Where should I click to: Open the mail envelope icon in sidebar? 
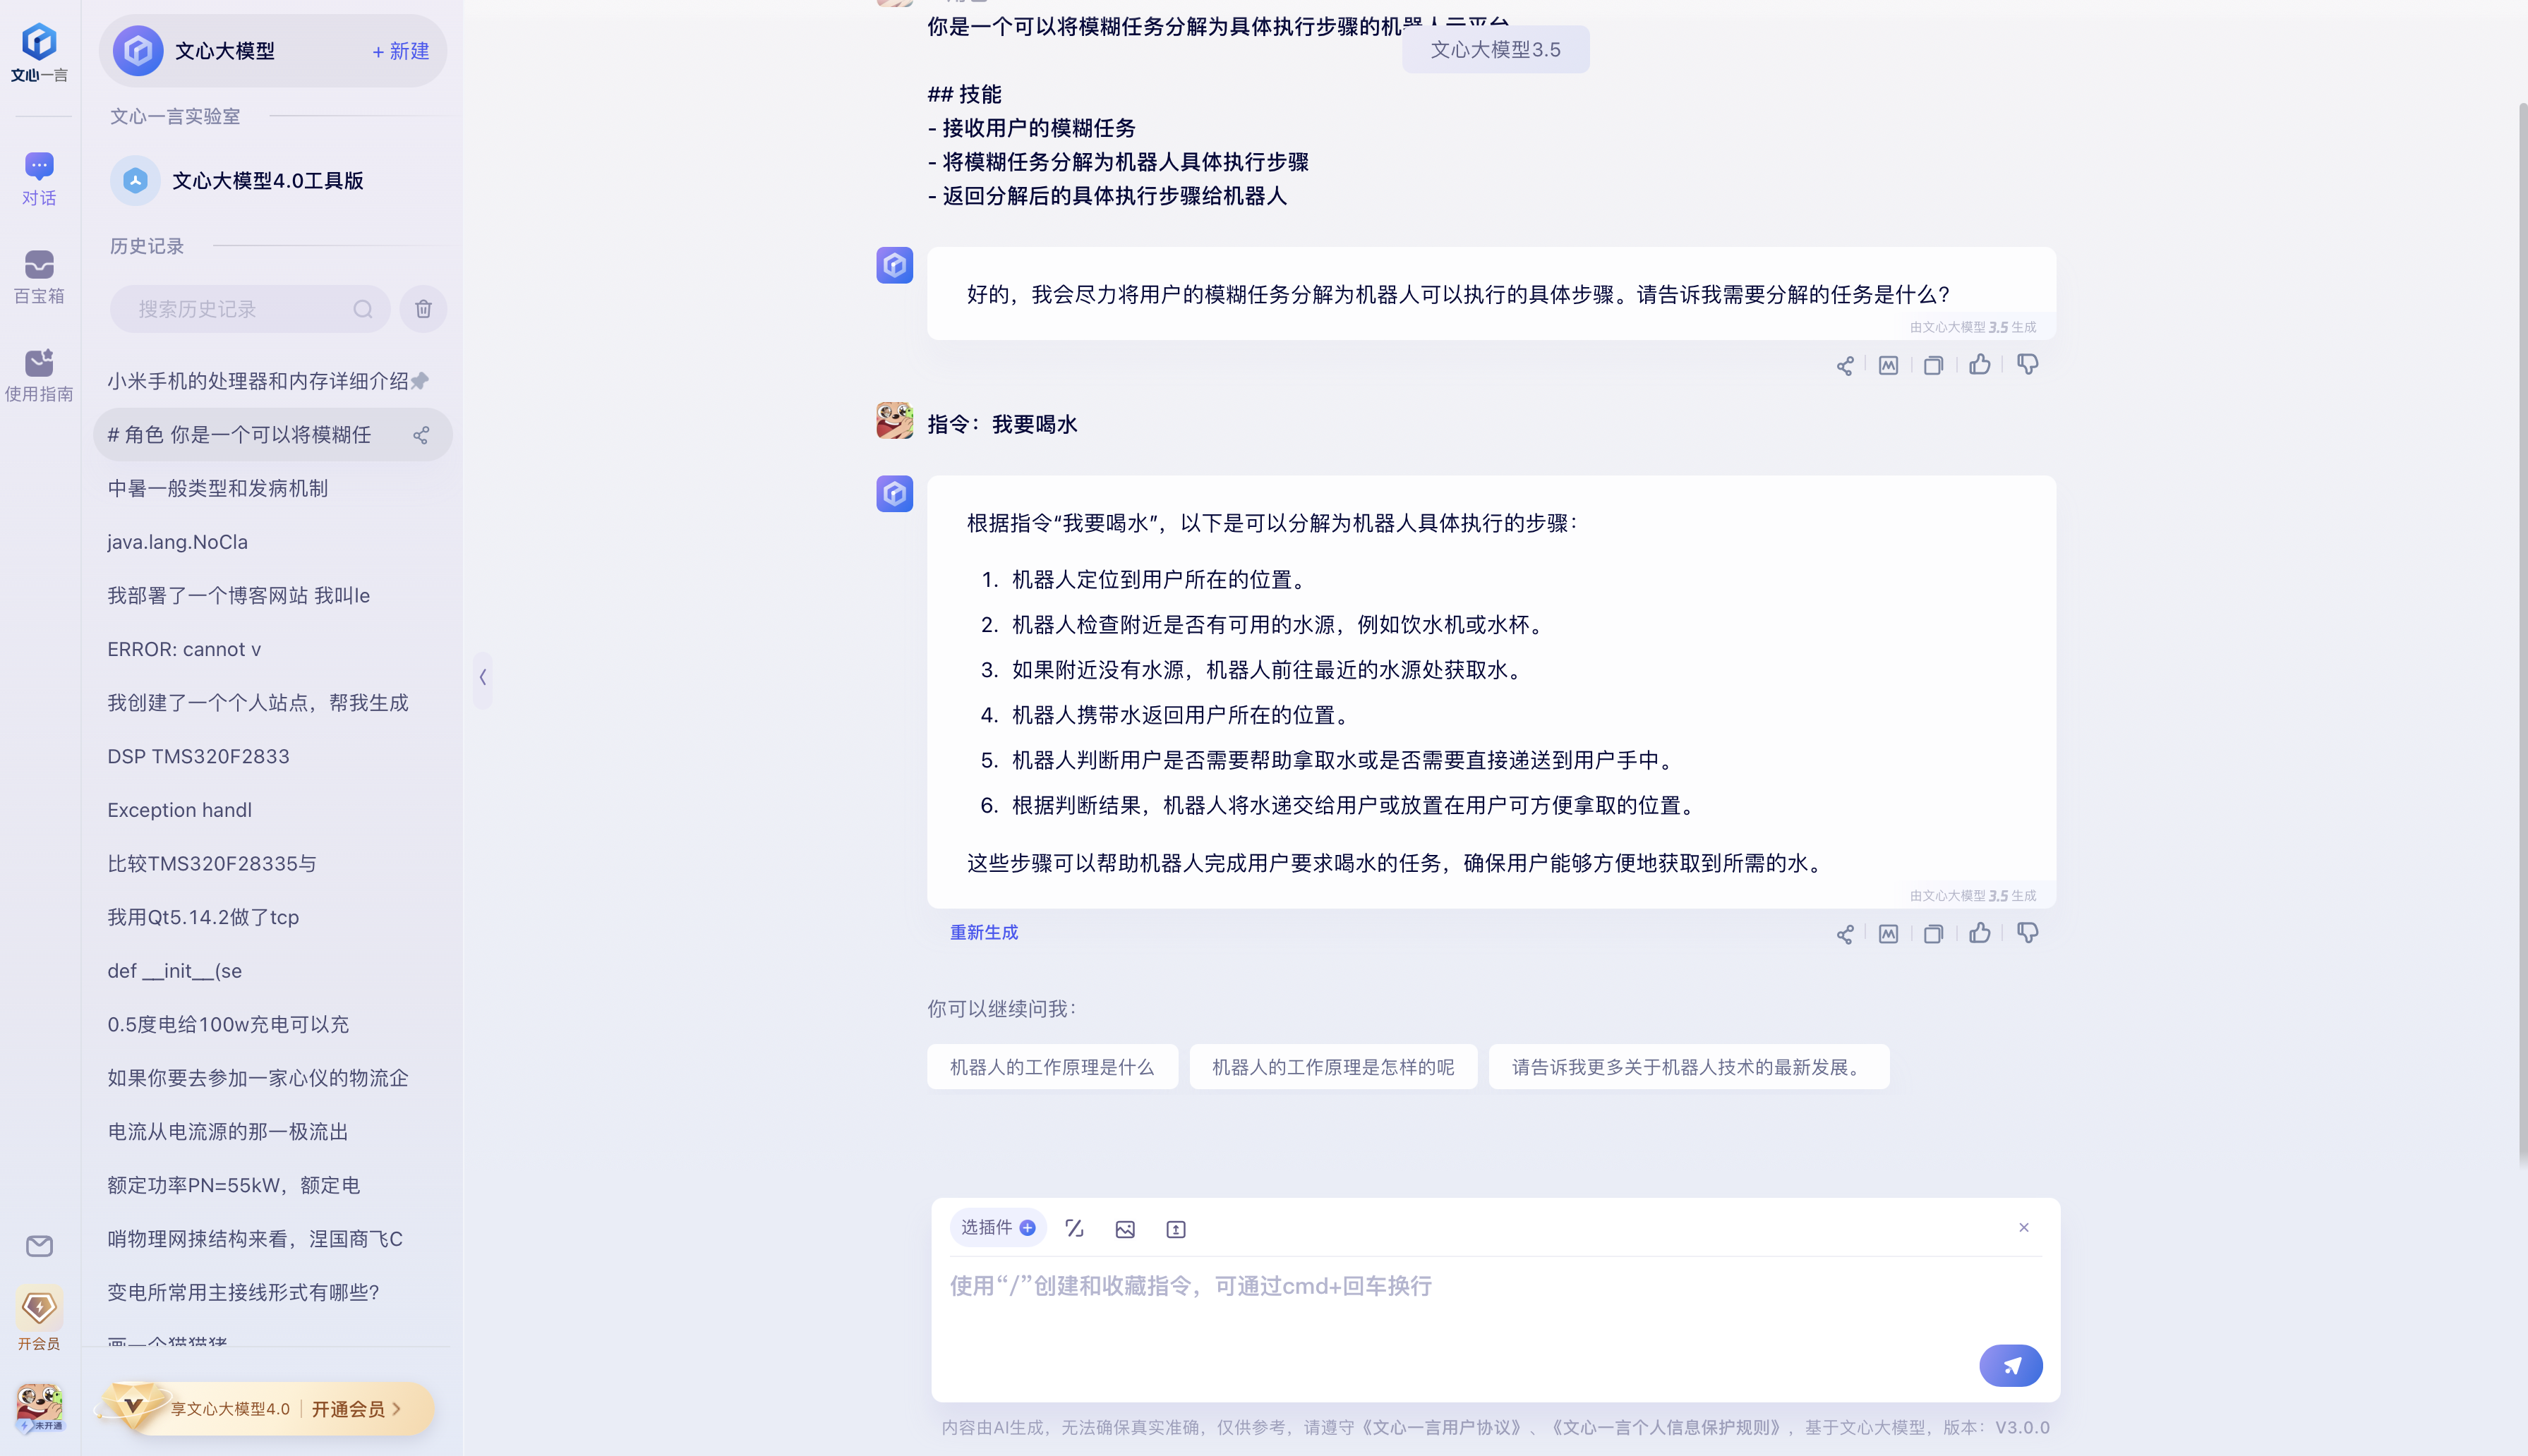pos(39,1246)
